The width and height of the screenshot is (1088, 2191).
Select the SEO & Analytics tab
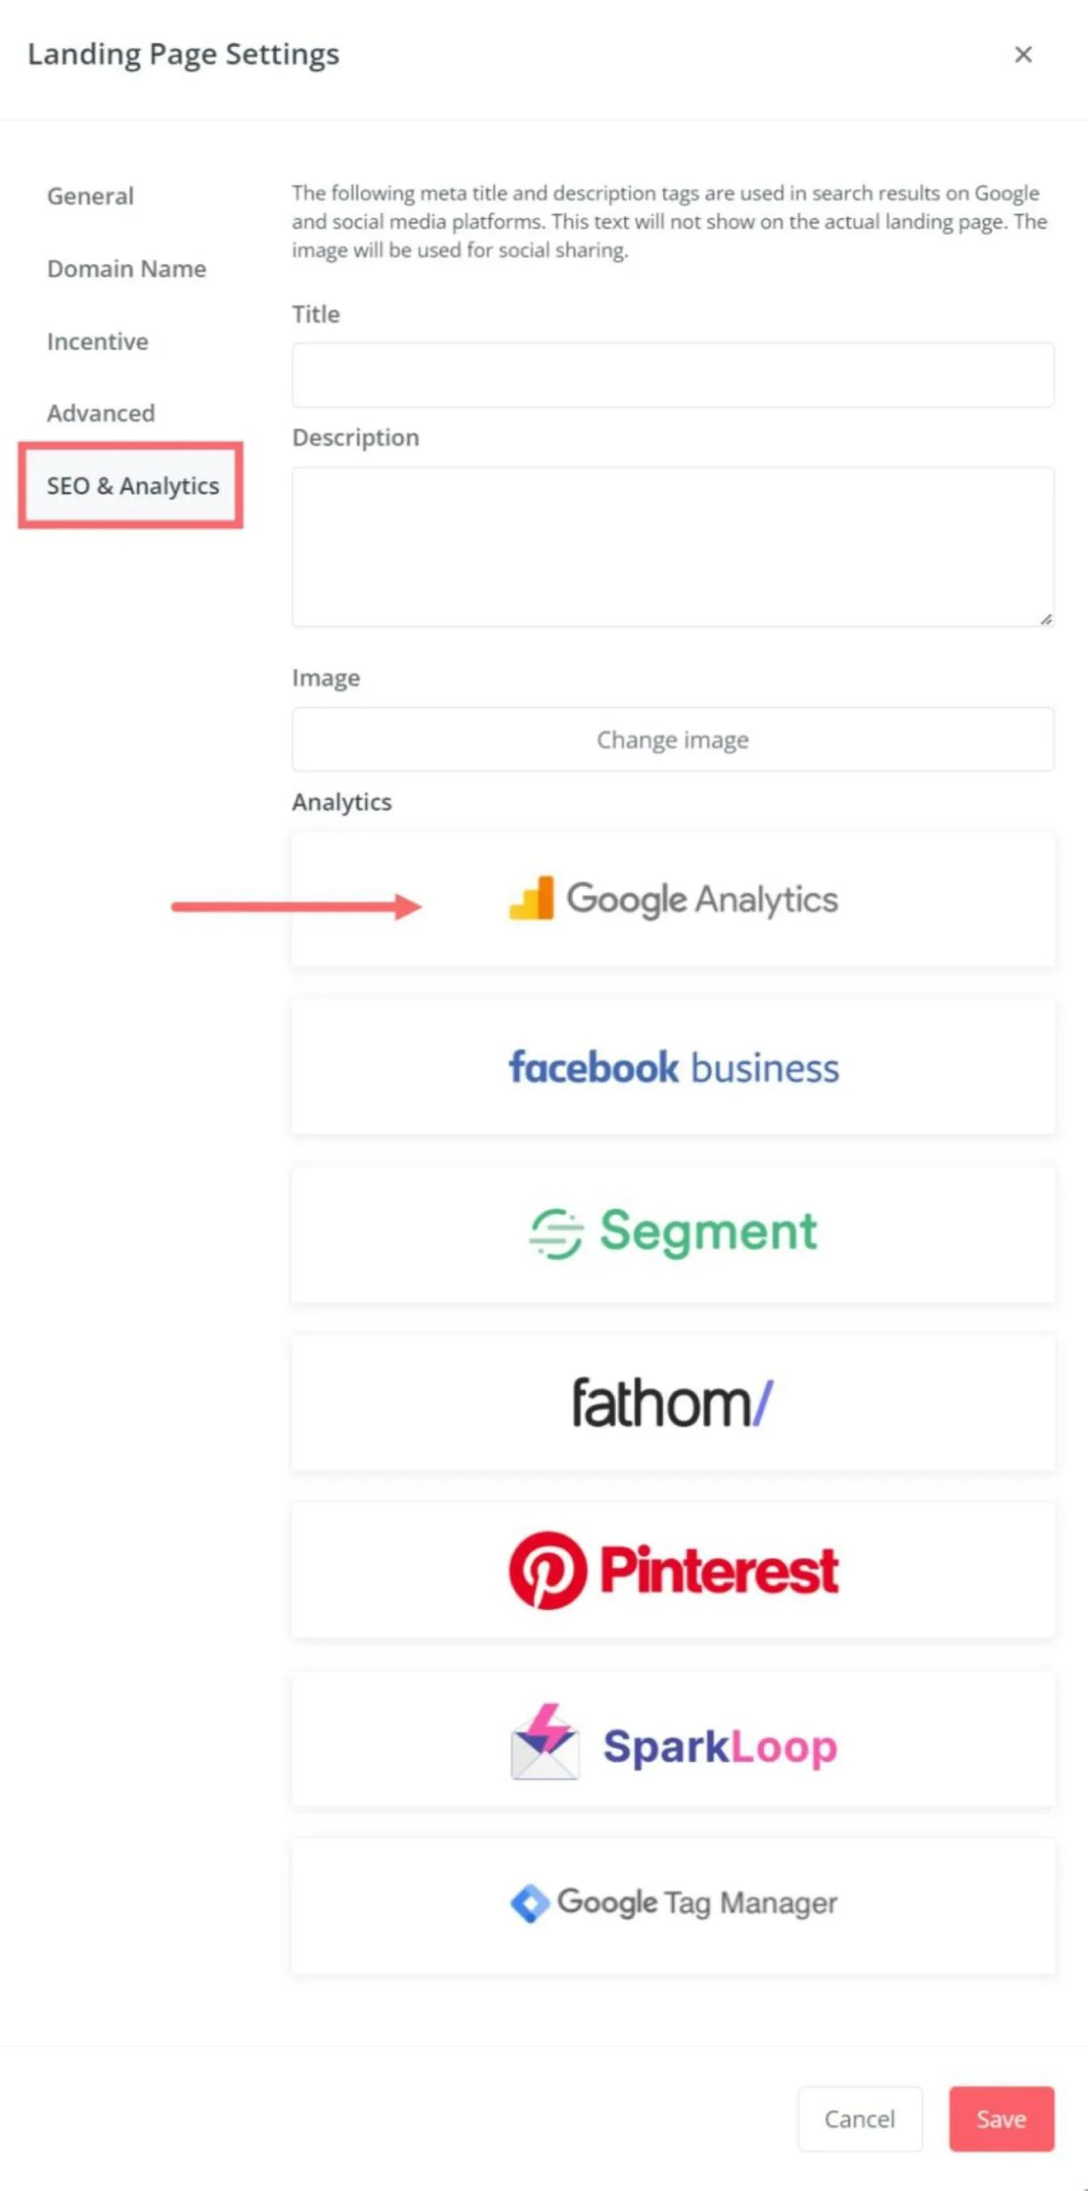[133, 486]
